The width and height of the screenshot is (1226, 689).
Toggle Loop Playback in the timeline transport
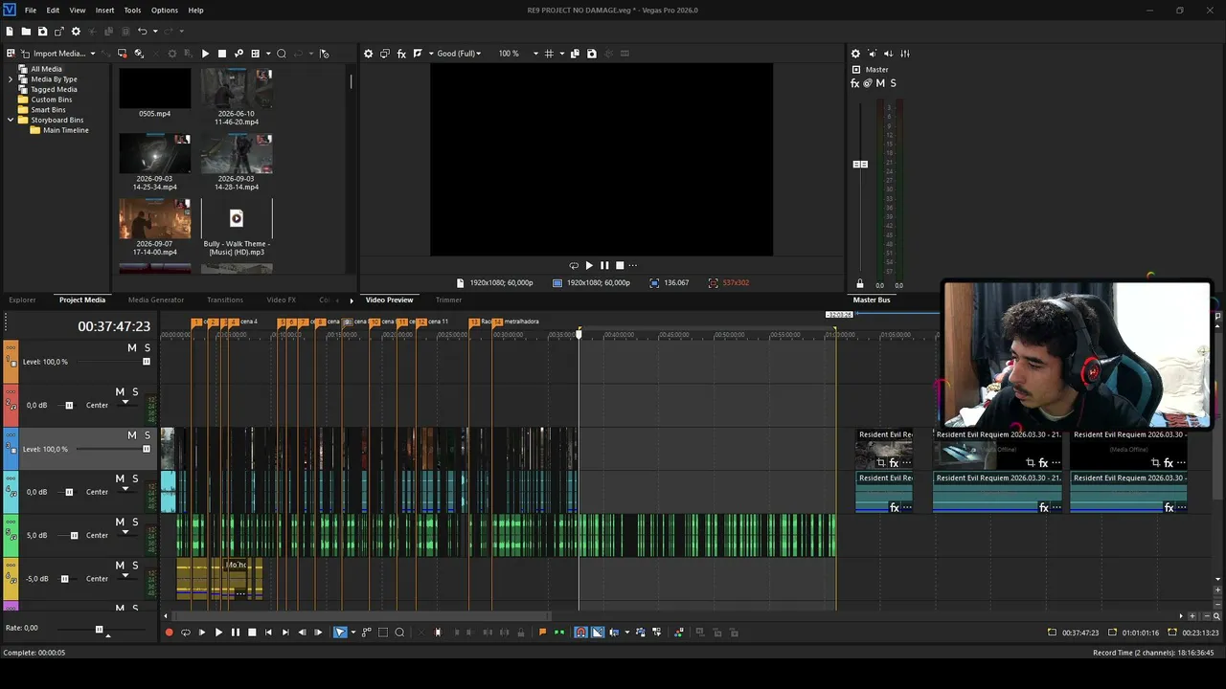[186, 633]
